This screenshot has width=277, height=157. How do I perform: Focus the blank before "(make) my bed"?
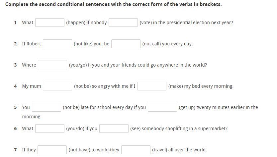coord(152,86)
